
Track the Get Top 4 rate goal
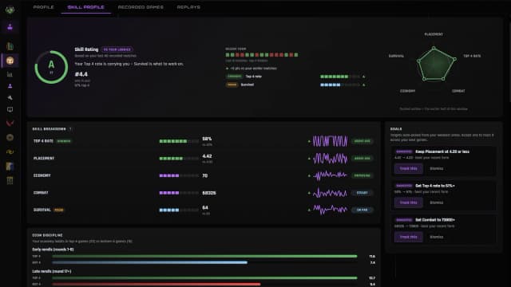(408, 202)
